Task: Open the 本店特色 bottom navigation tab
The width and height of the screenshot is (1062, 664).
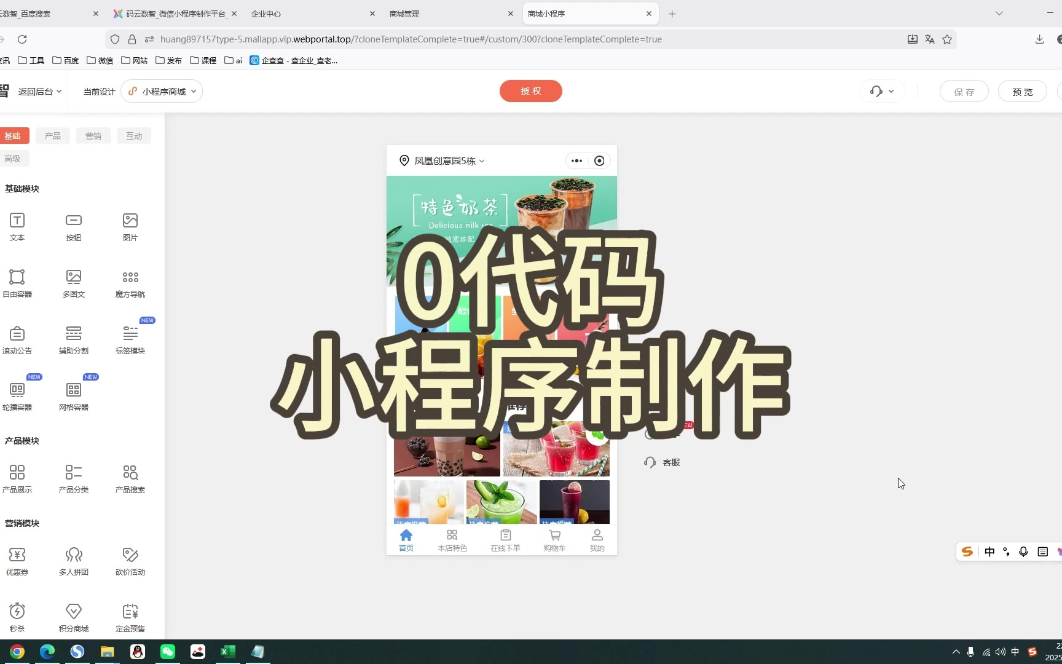Action: point(452,540)
